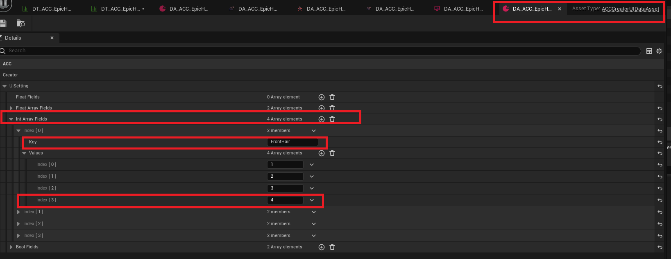The height and width of the screenshot is (259, 671).
Task: Switch to modified DT_ACC_EpicH tab with asterisk
Action: point(119,9)
